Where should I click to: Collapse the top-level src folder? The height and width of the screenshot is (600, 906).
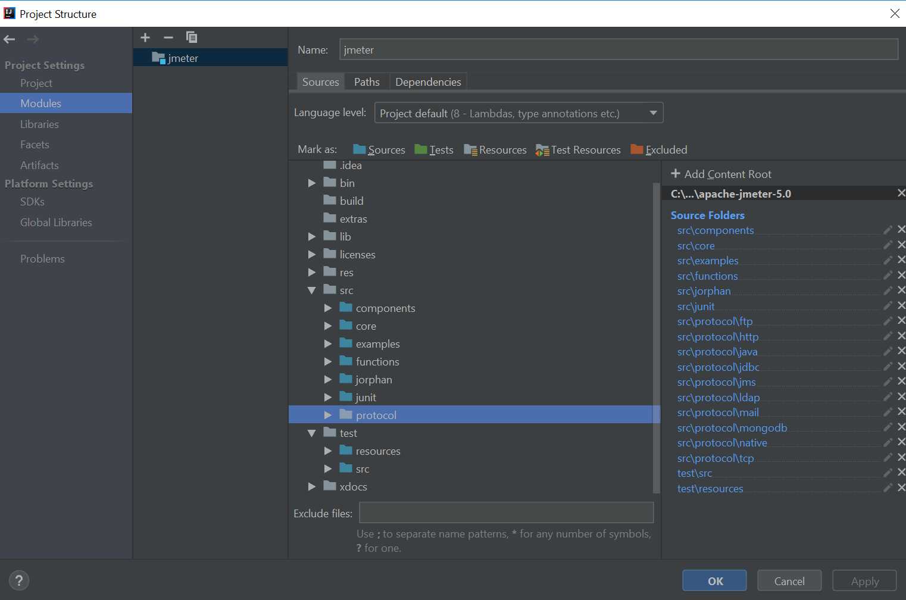pos(312,290)
